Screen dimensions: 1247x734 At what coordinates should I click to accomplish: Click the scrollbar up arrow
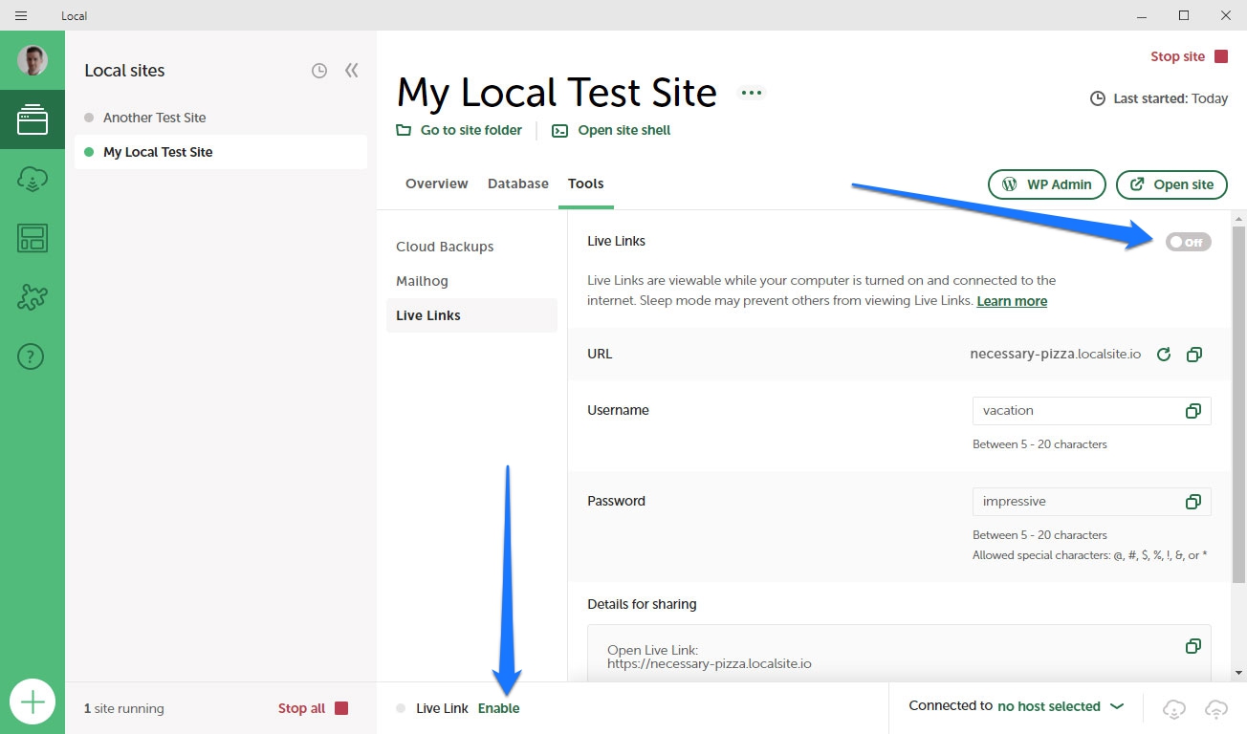pos(1239,218)
